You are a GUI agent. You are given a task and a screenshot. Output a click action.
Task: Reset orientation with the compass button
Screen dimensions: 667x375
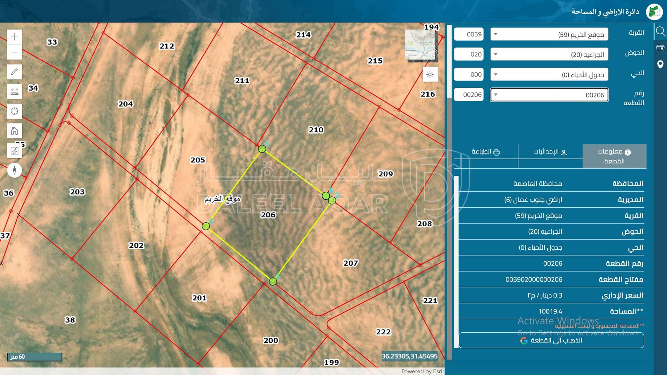tap(14, 170)
